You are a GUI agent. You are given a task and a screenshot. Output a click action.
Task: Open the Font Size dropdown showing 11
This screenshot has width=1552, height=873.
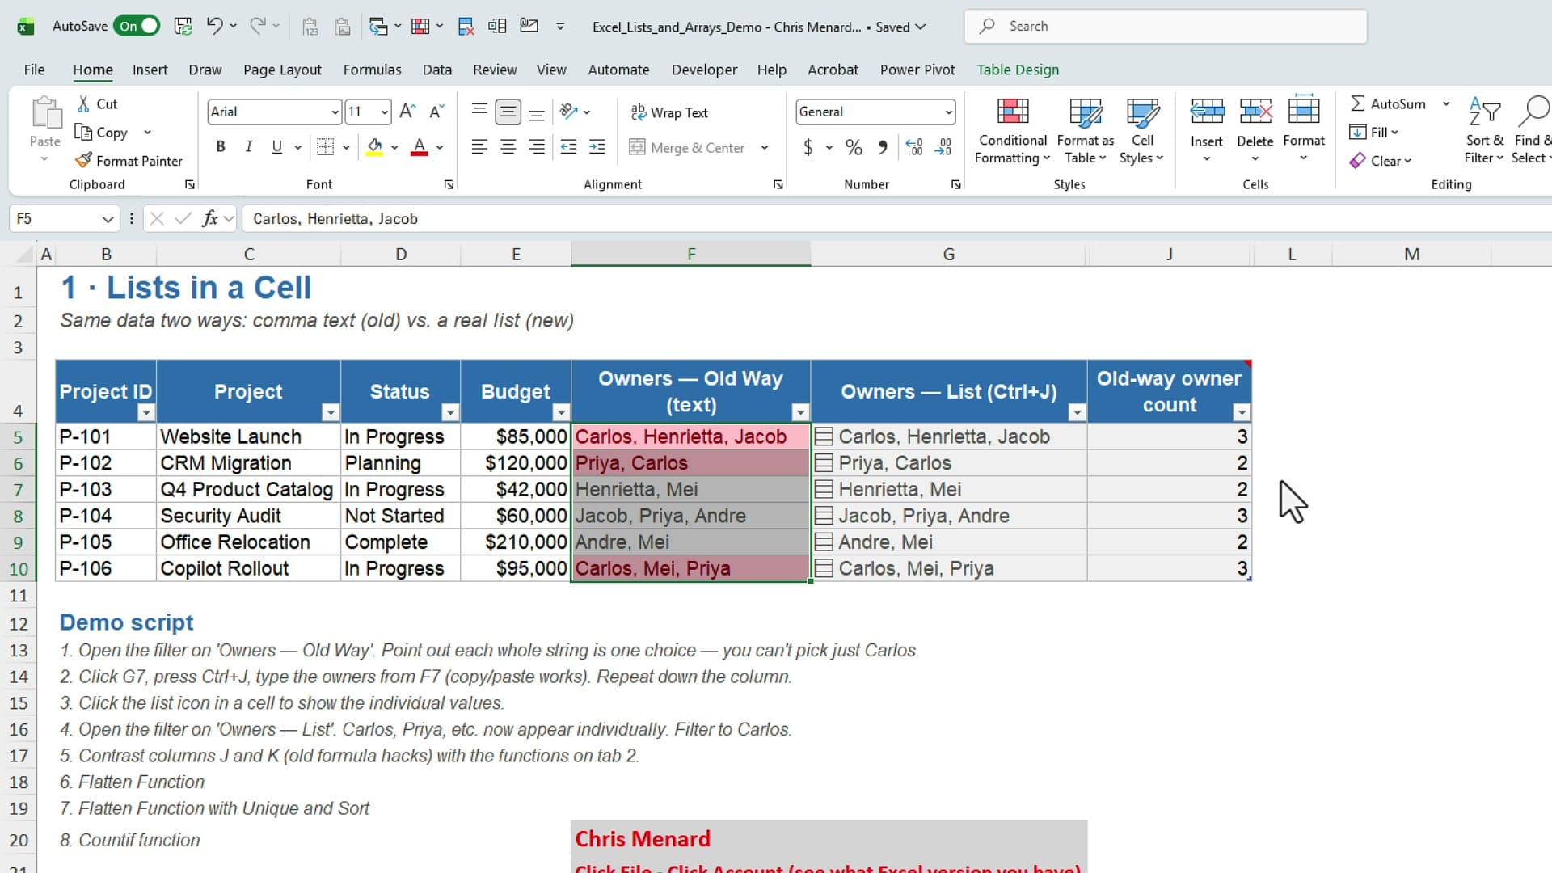click(385, 112)
